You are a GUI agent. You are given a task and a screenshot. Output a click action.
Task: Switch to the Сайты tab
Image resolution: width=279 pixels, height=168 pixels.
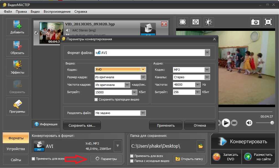click(x=16, y=160)
